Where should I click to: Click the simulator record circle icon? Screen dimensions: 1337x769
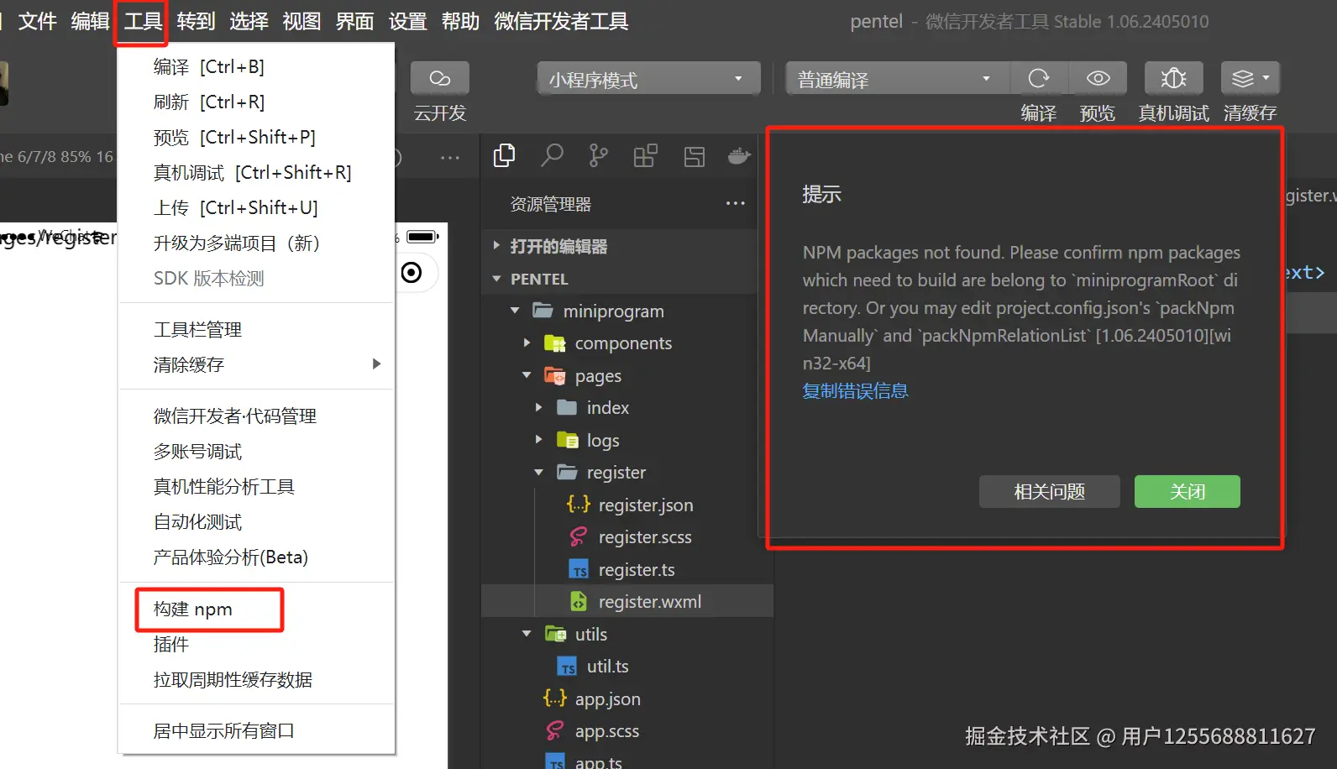point(412,273)
